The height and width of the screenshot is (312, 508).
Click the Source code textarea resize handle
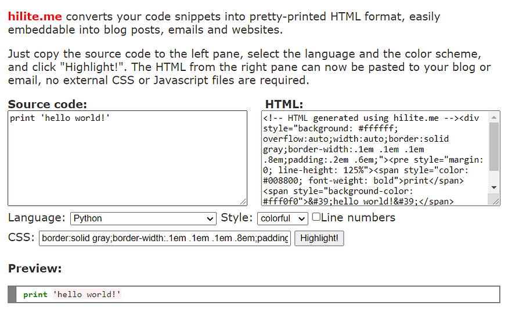pyautogui.click(x=243, y=202)
